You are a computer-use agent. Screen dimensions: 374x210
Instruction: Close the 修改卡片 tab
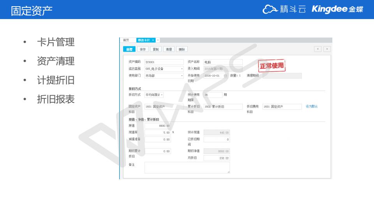(153, 40)
